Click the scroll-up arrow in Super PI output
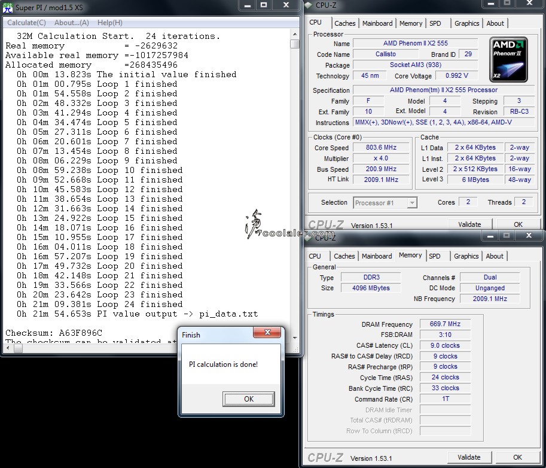The width and height of the screenshot is (546, 468). [x=295, y=35]
